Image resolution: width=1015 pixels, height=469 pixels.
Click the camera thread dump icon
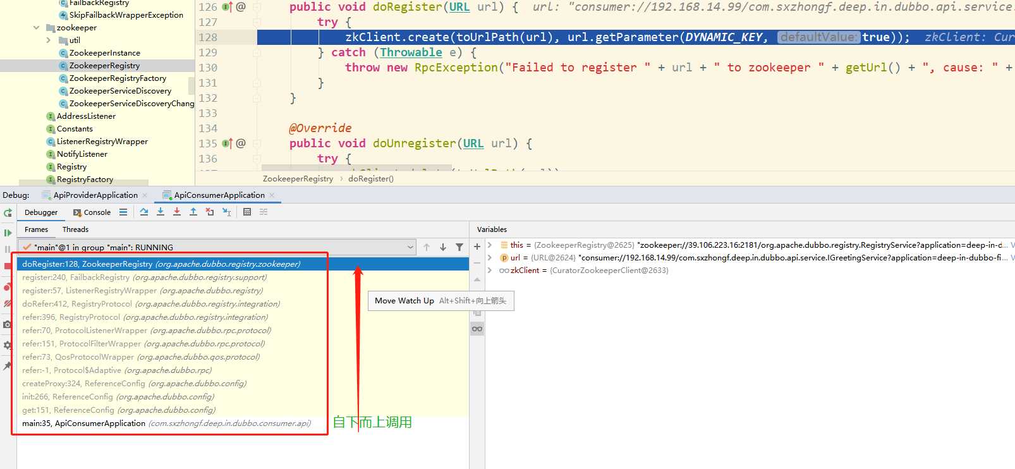[x=8, y=324]
